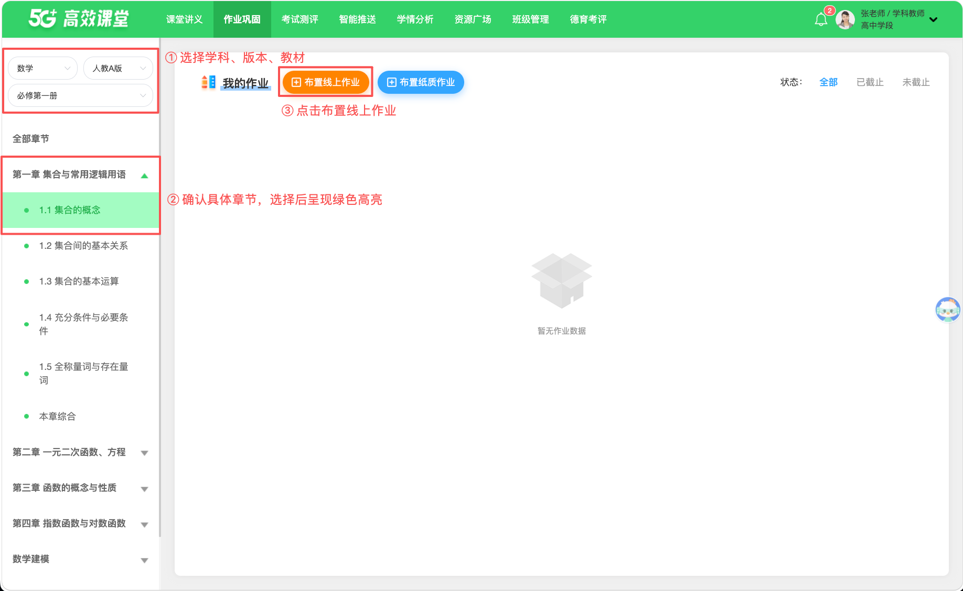Expand the user account chevron menu

pyautogui.click(x=934, y=19)
